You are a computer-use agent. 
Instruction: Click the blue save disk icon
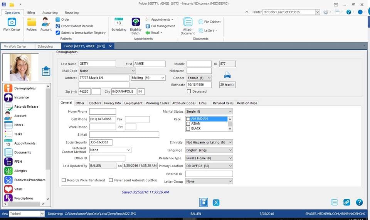(203, 202)
